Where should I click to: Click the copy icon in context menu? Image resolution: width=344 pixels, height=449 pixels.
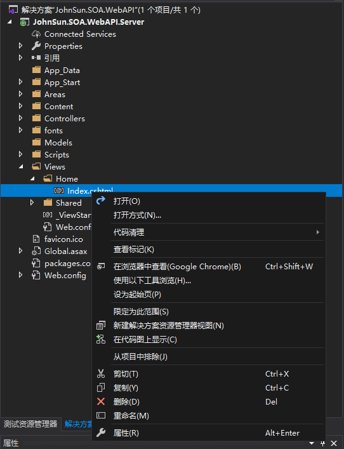pos(101,387)
